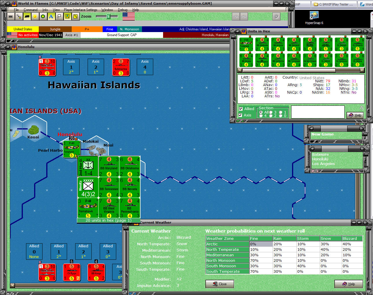Switch to the Word taskbar button
The image size is (373, 295).
click(x=366, y=4)
